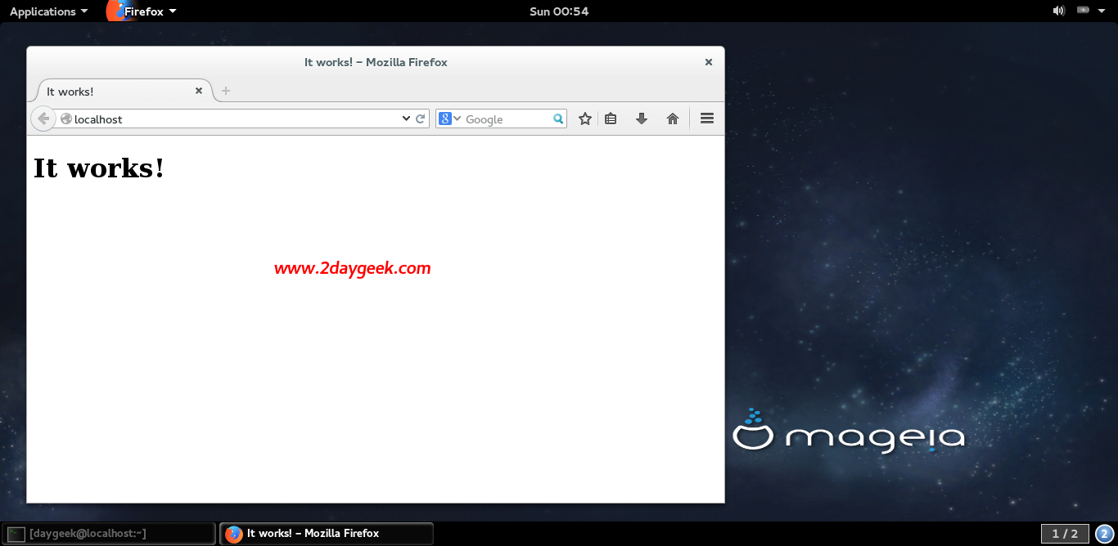Click the globe site identity icon
The width and height of the screenshot is (1118, 546).
(x=66, y=119)
